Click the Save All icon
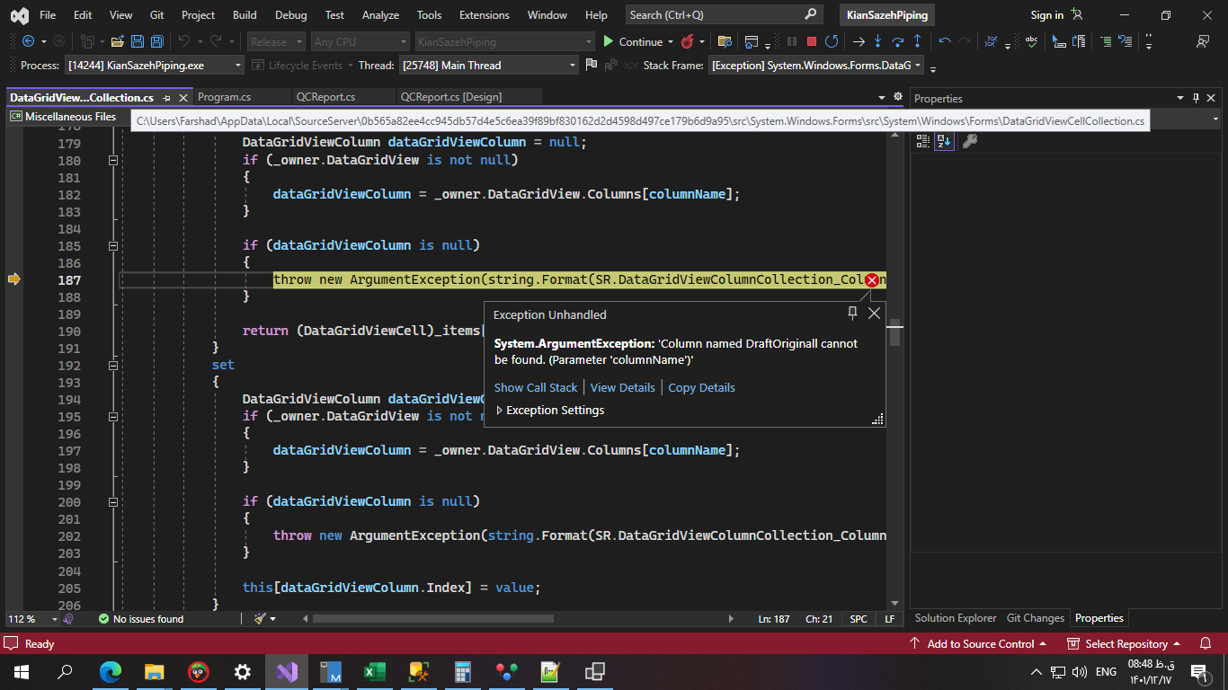 tap(157, 41)
